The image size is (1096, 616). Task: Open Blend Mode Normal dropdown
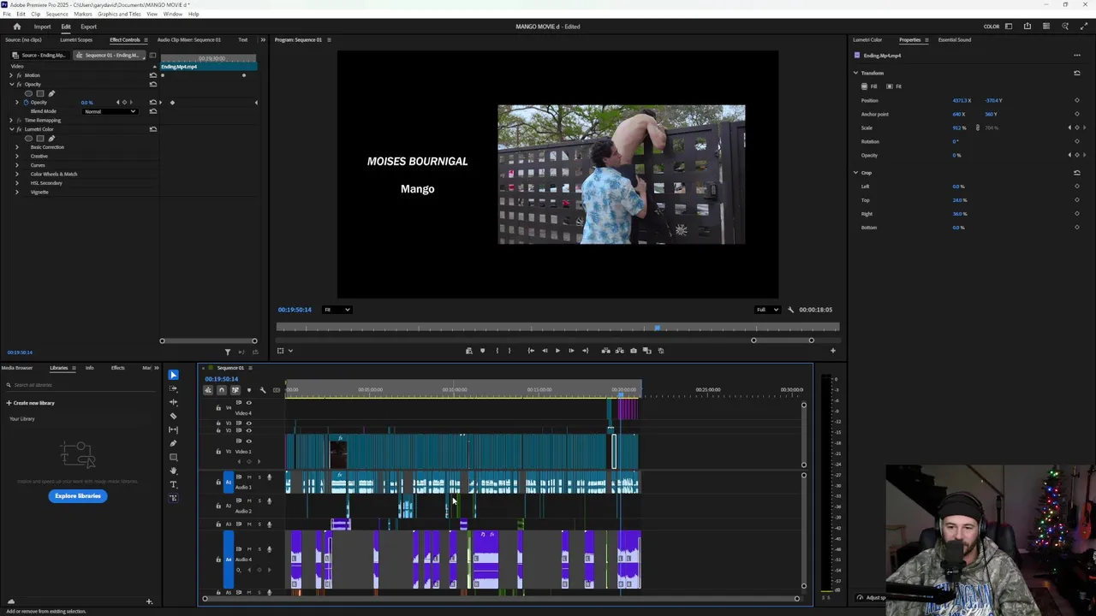[110, 111]
